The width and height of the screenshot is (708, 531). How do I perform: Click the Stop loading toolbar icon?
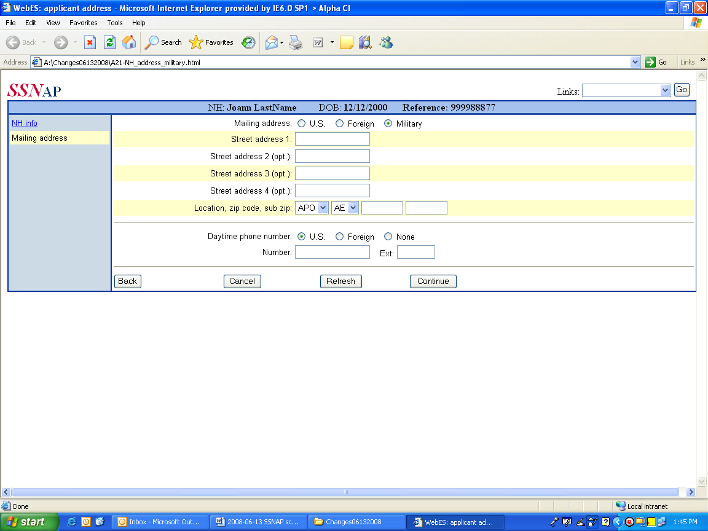[90, 42]
